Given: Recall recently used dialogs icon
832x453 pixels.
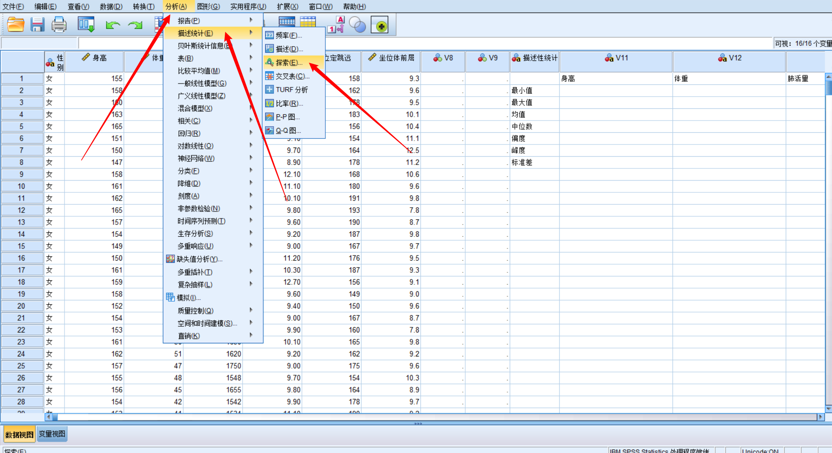Looking at the screenshot, I should point(86,24).
